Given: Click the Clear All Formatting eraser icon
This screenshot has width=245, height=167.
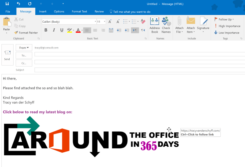Looking at the screenshot, I should point(143,22).
